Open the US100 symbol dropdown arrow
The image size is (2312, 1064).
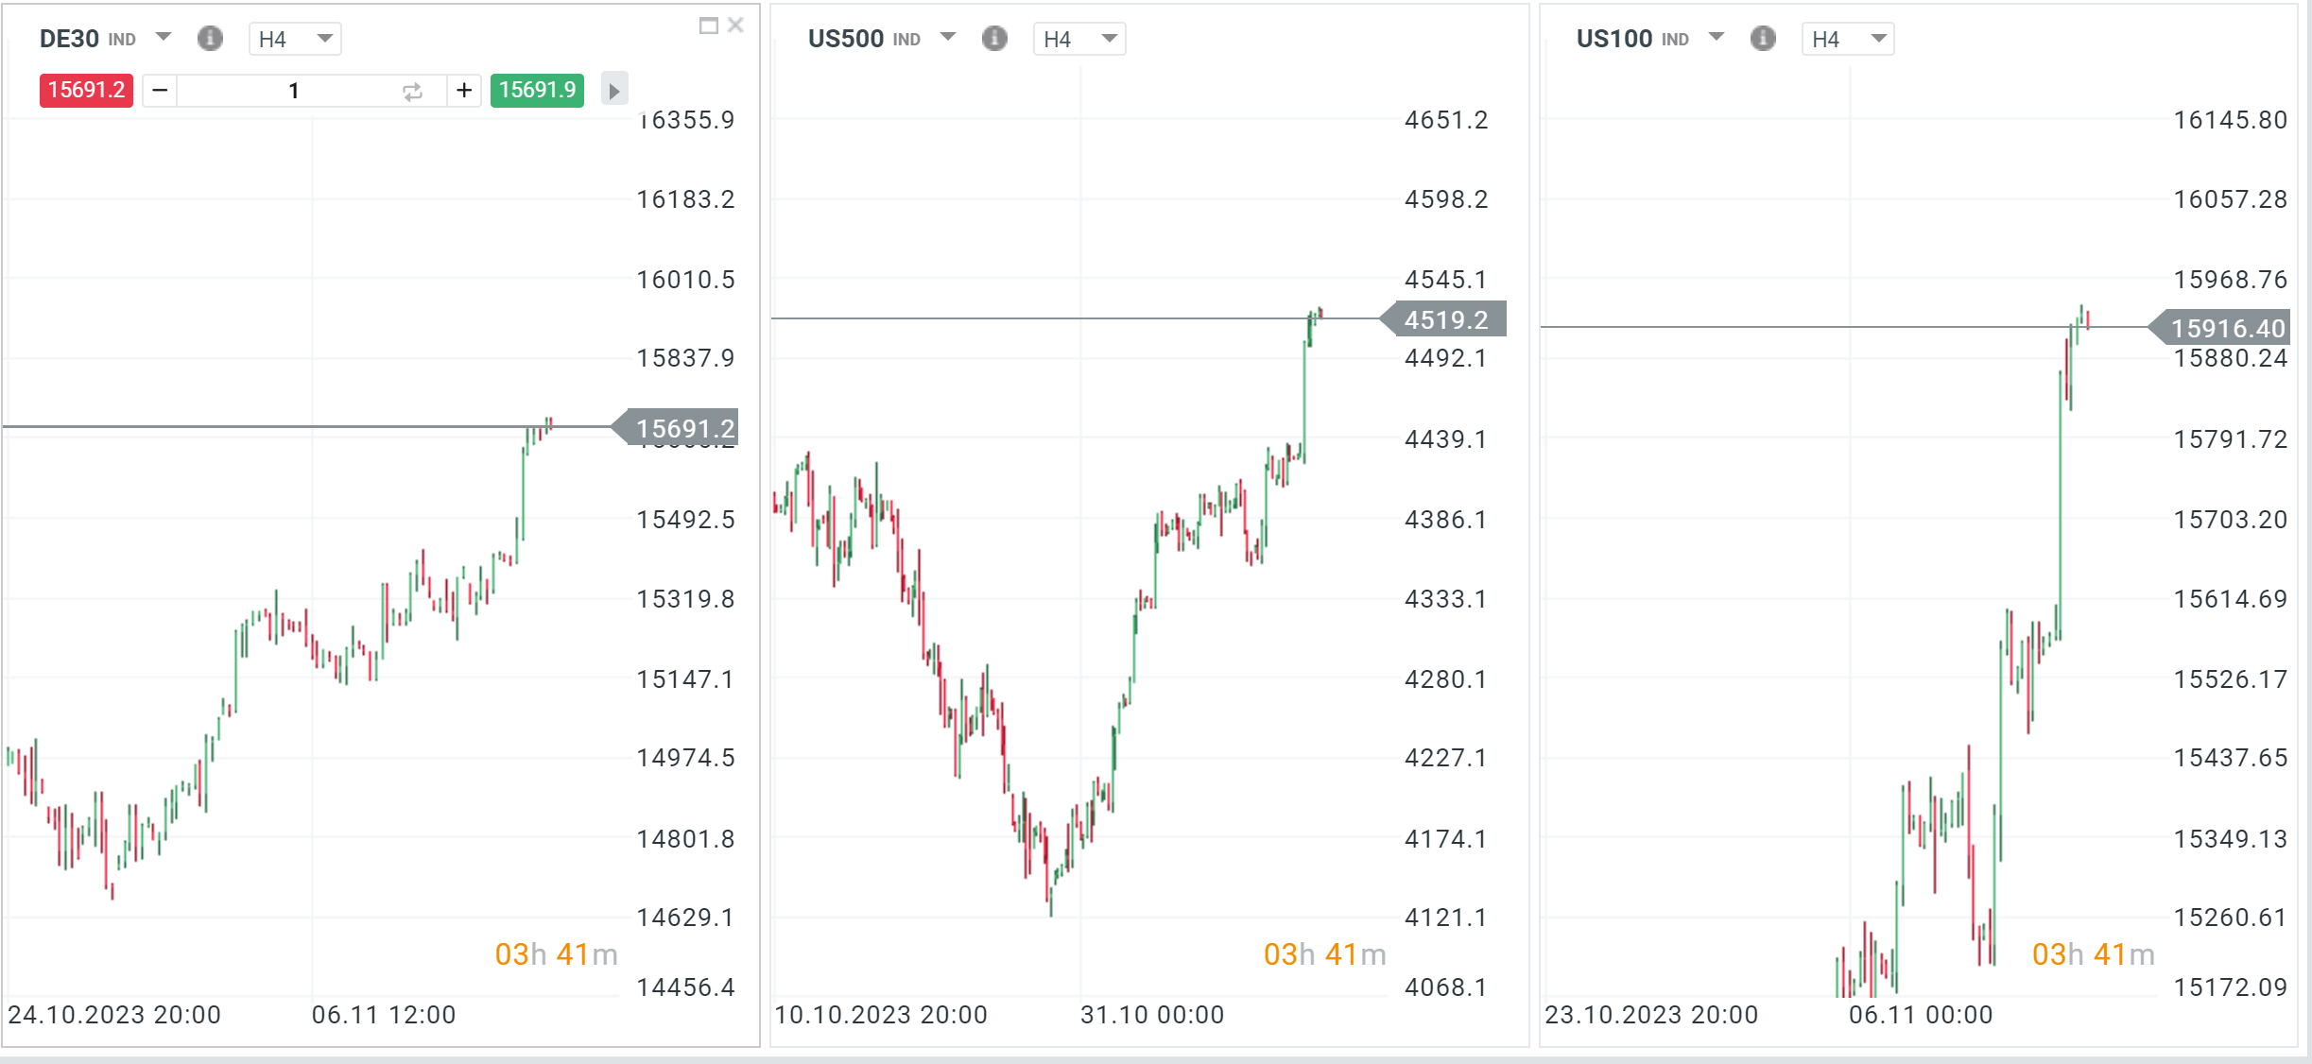click(x=1716, y=38)
